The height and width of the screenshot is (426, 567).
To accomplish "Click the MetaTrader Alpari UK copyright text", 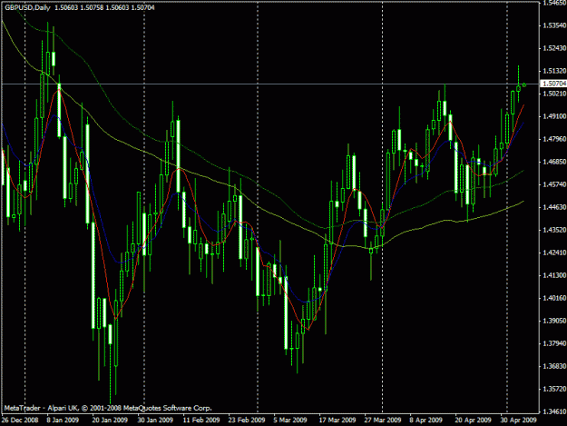I will click(x=108, y=408).
